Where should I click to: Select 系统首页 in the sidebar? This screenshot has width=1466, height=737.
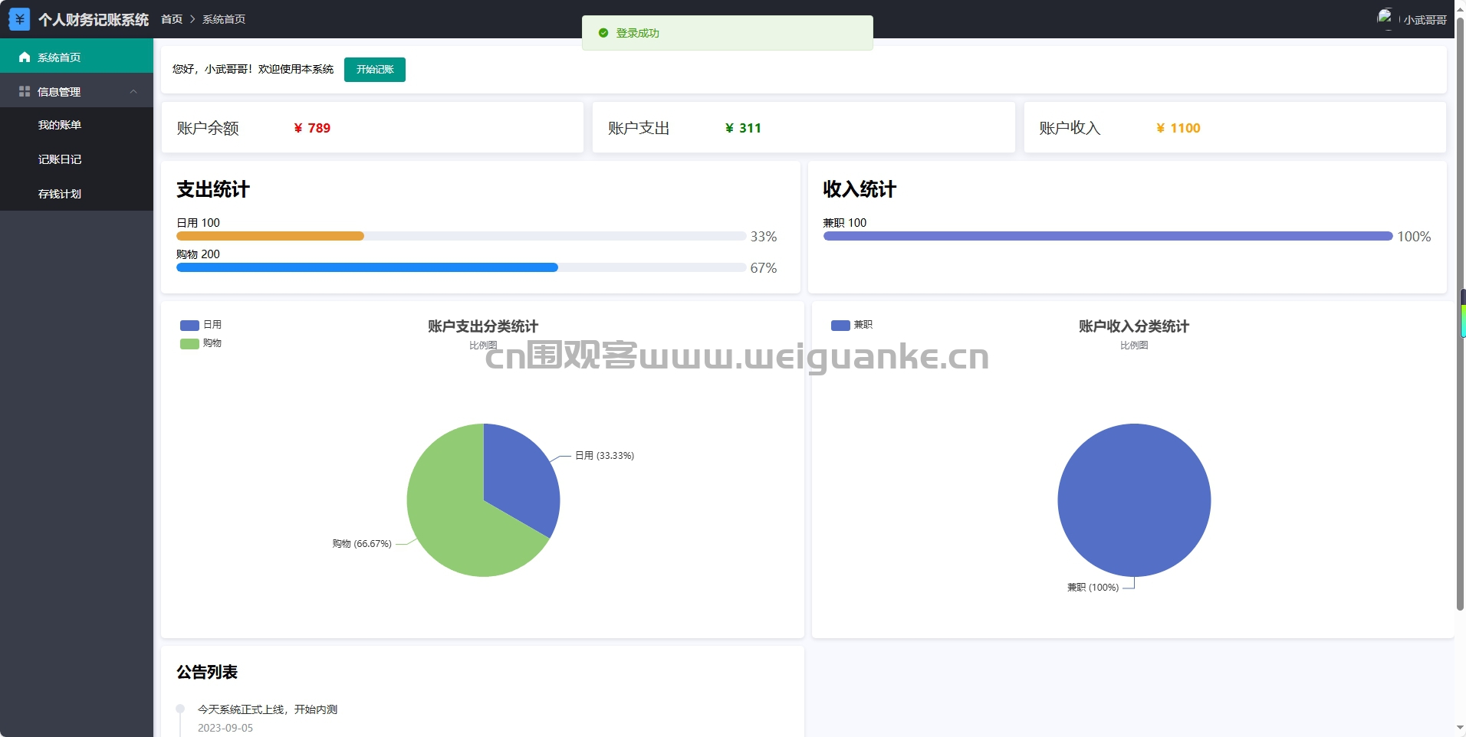tap(77, 57)
